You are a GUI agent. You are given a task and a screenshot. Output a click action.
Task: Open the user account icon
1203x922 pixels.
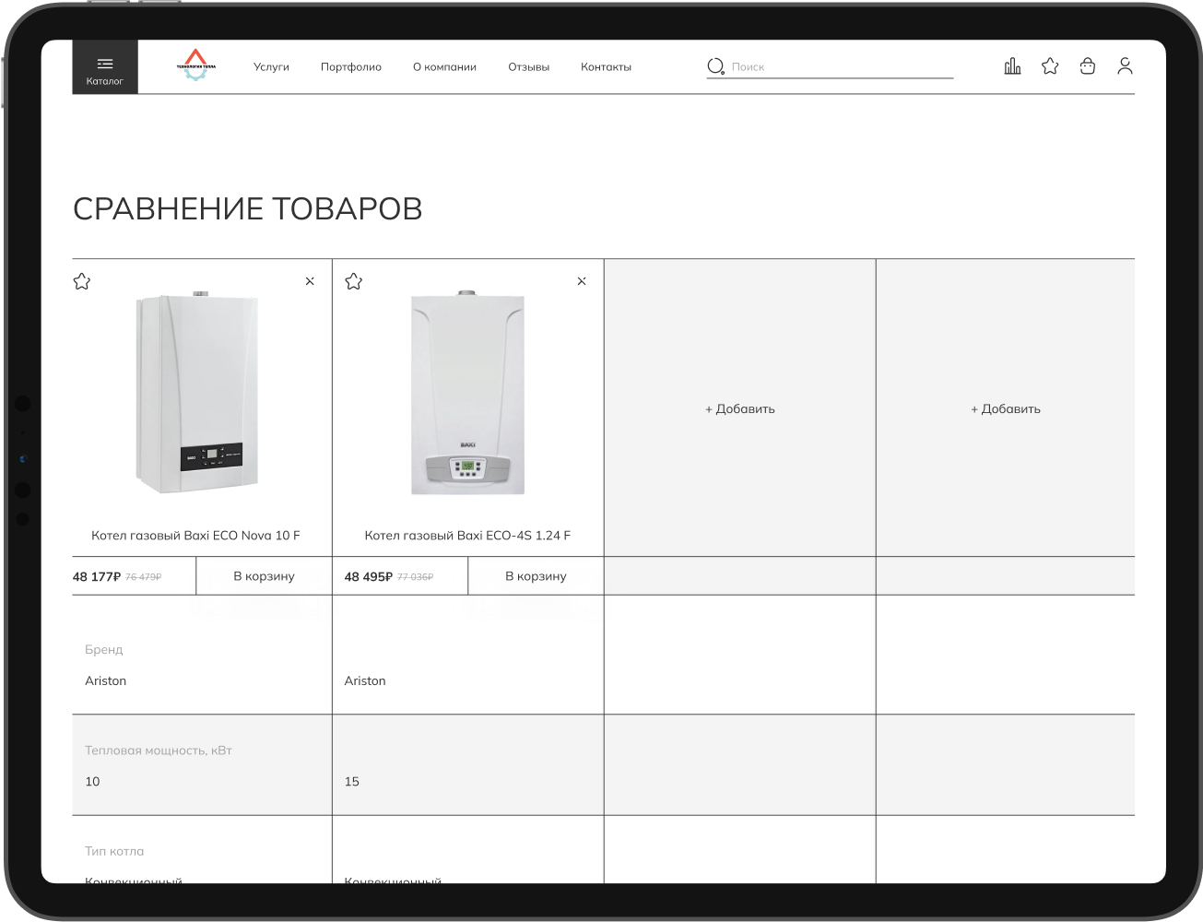click(x=1125, y=66)
